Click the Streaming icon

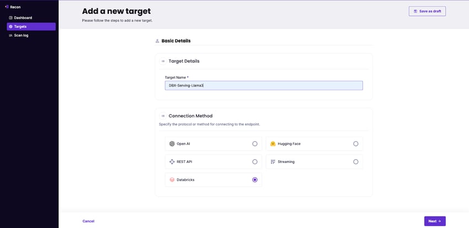pyautogui.click(x=273, y=162)
